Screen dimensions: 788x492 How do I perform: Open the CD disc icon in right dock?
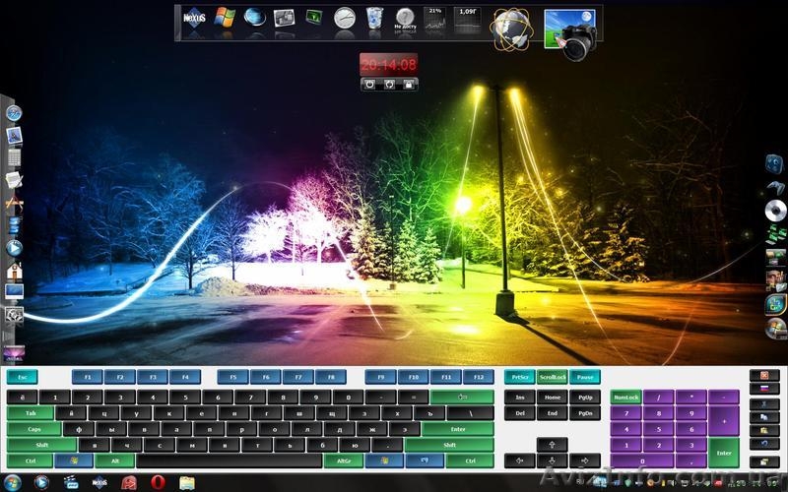[x=776, y=211]
